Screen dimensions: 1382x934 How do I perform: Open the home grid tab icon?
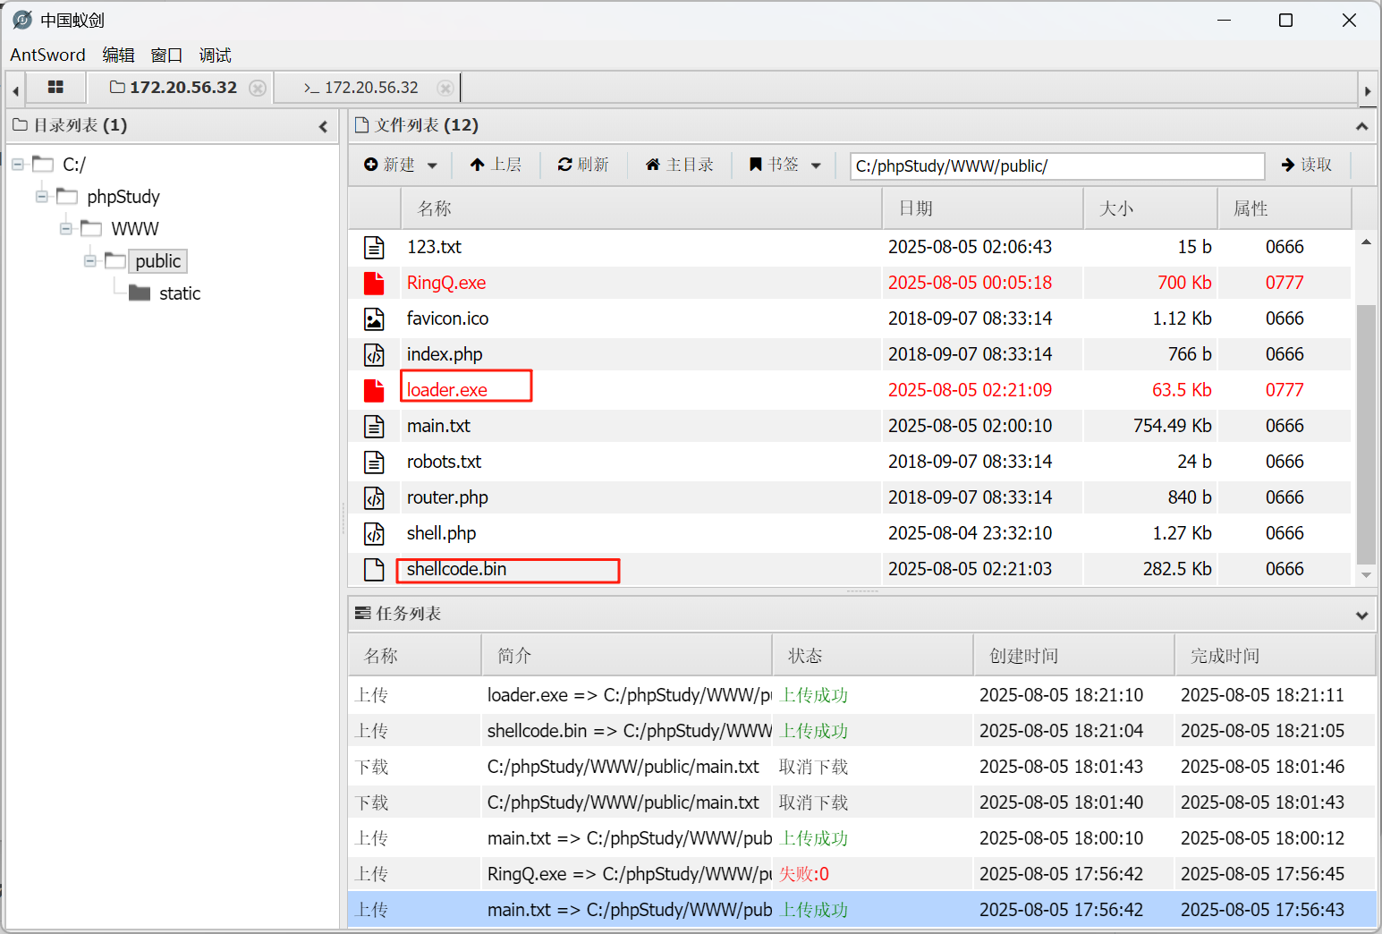tap(55, 87)
